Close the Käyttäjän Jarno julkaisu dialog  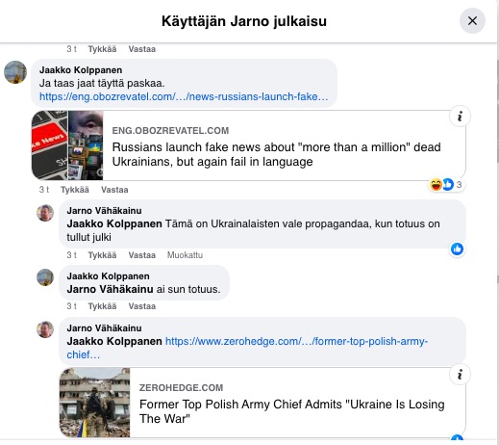tap(472, 21)
